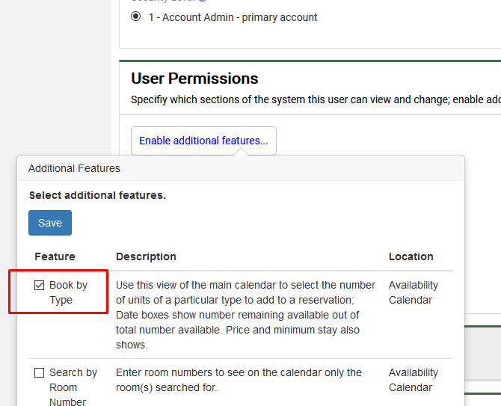Click Availability Calendar in the Search by Room Number row
The height and width of the screenshot is (406, 501).
click(x=413, y=380)
